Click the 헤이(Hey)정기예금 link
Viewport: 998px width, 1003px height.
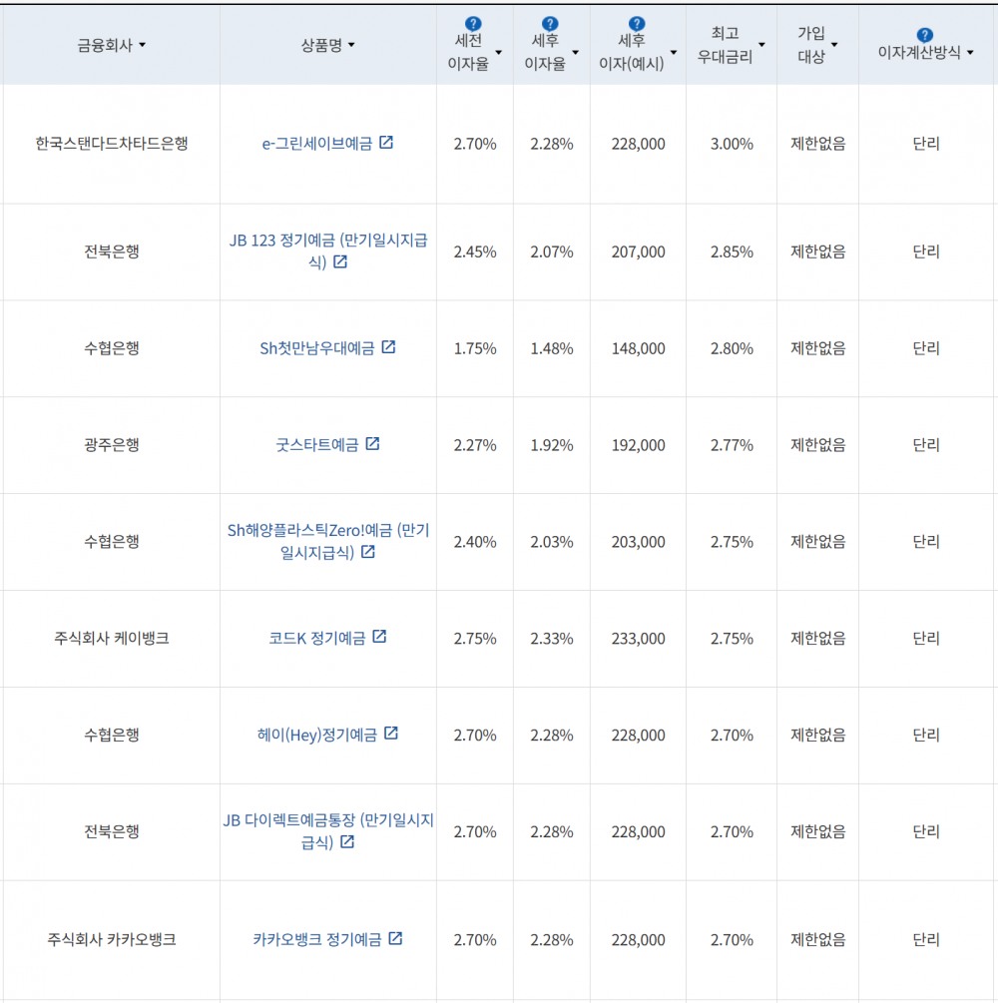pyautogui.click(x=318, y=735)
